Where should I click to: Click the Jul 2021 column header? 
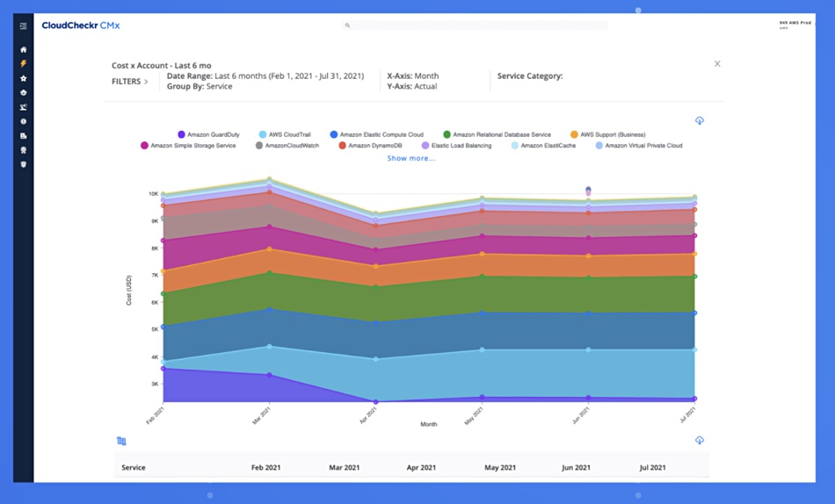[x=652, y=467]
